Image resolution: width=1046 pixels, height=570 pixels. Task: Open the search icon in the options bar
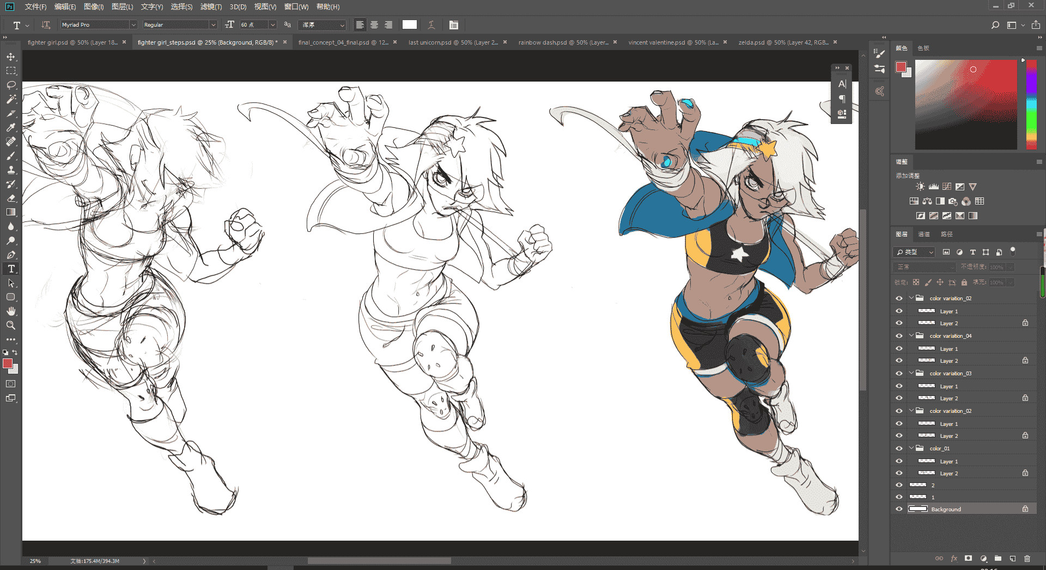(x=995, y=25)
